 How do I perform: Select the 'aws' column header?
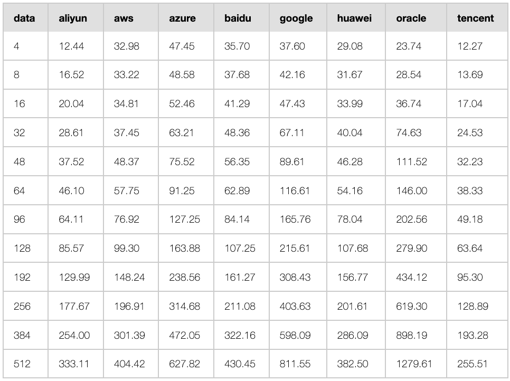click(x=131, y=18)
